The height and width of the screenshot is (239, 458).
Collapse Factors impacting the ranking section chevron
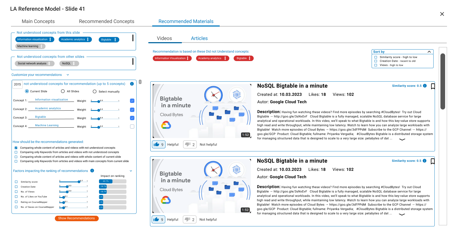(131, 171)
